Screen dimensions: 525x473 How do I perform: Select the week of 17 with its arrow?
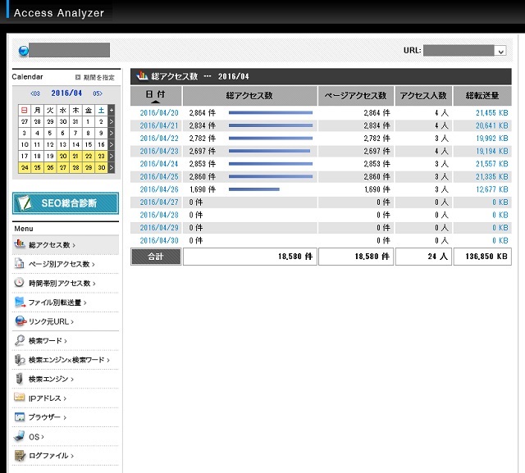coord(112,156)
